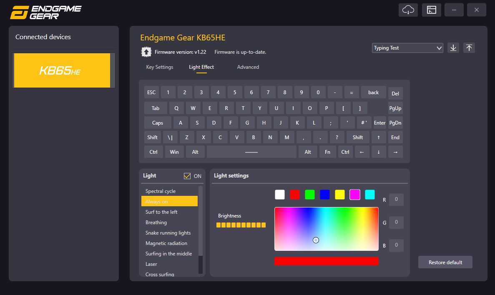495x295 pixels.
Task: Open the console window icon in title bar
Action: tap(432, 10)
